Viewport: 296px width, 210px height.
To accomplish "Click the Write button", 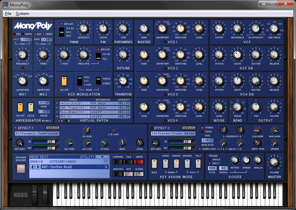I will [139, 162].
